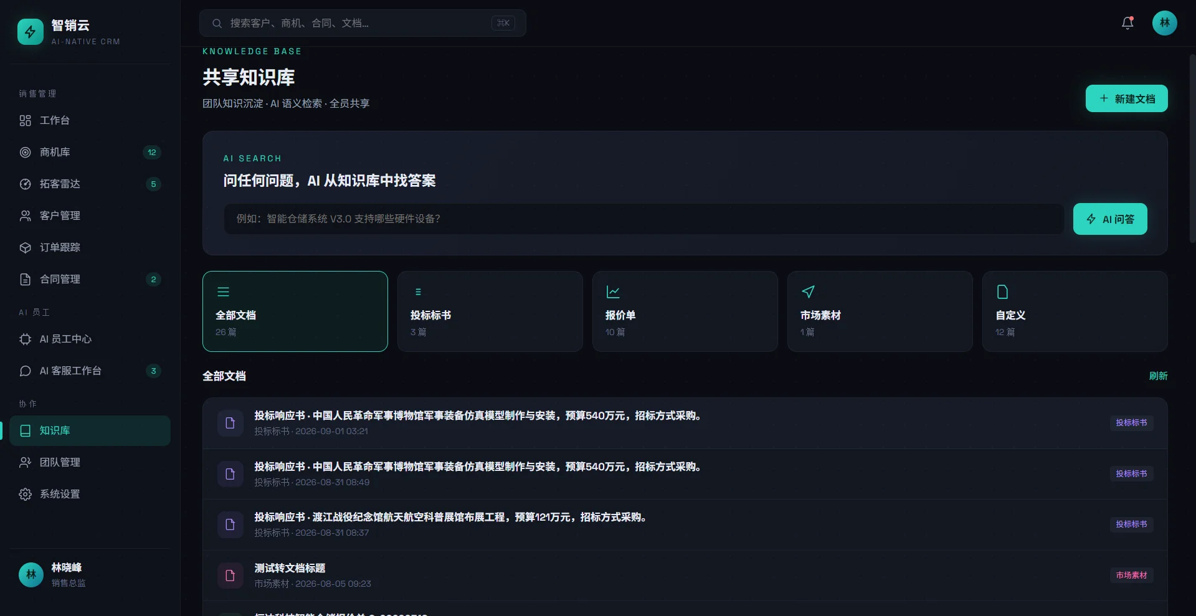Viewport: 1196px width, 616px height.
Task: Click the 系统设置 gear icon
Action: pyautogui.click(x=25, y=494)
